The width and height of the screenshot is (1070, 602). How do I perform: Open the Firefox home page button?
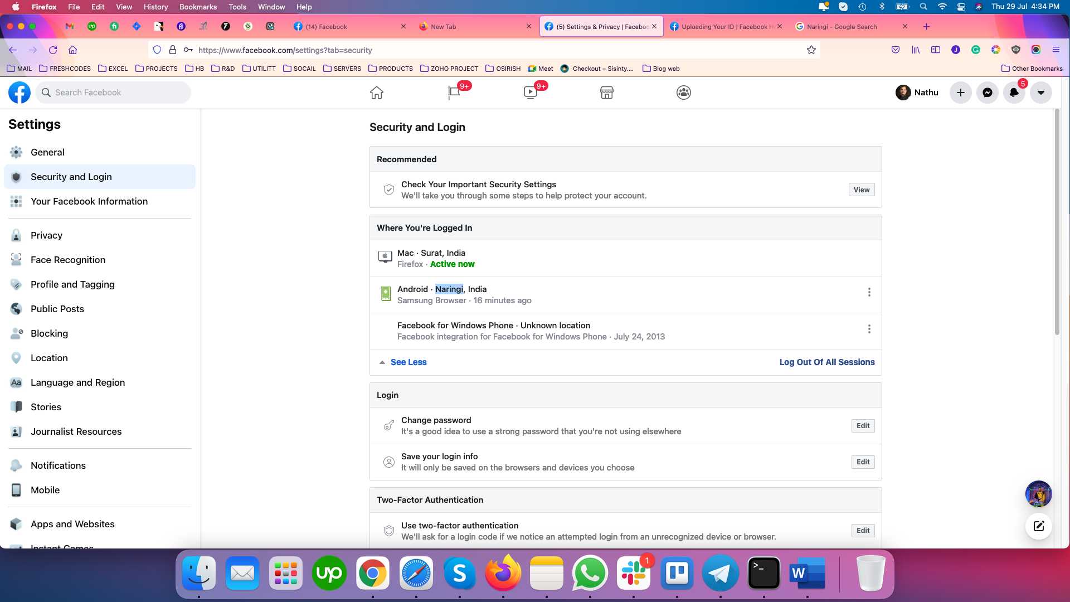pyautogui.click(x=72, y=50)
